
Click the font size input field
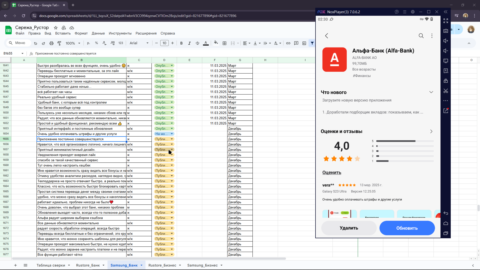tap(164, 43)
